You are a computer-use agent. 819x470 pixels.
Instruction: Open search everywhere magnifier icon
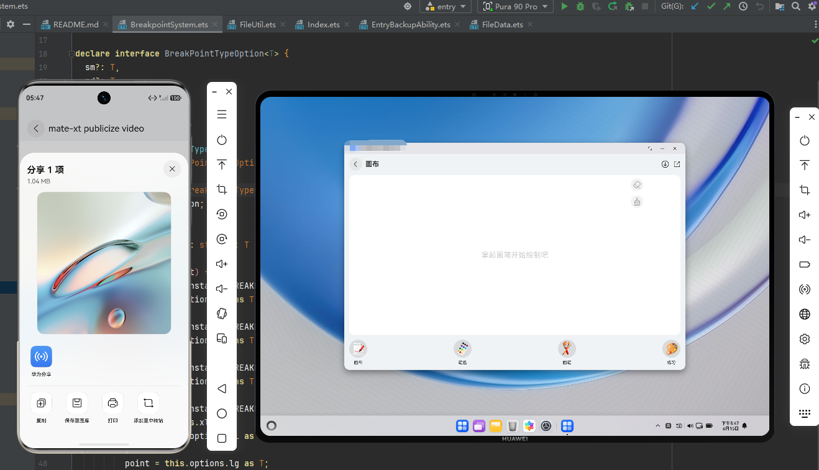click(796, 6)
